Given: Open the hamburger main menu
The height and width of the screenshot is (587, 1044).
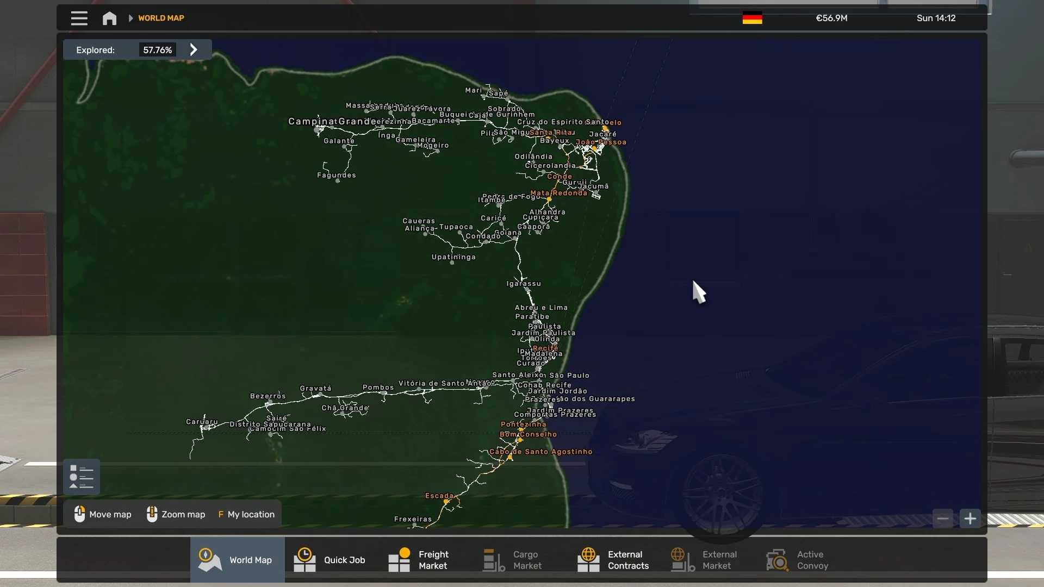Looking at the screenshot, I should tap(79, 18).
